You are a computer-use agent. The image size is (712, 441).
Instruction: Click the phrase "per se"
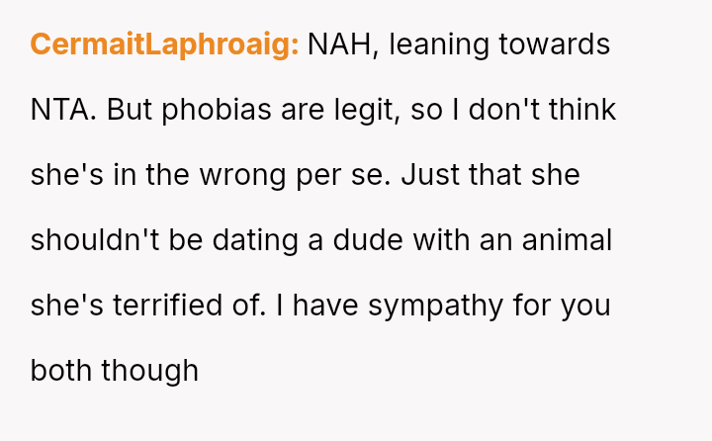(x=336, y=176)
